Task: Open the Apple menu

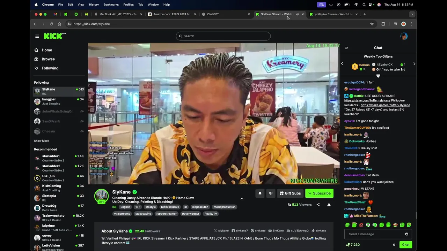Action: [x=36, y=5]
